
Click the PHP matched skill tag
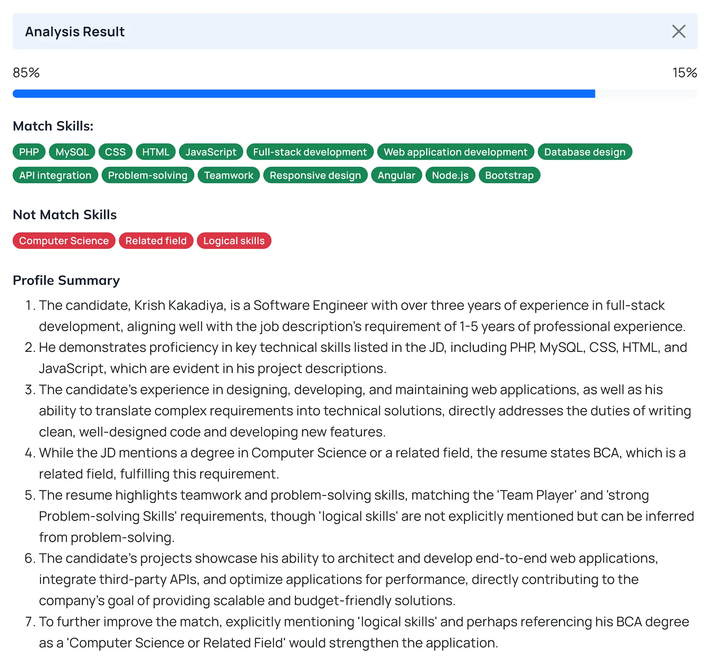click(x=29, y=152)
